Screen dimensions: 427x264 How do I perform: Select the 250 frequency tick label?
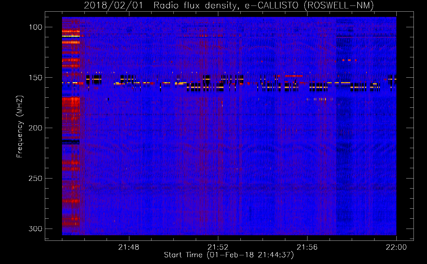tap(35, 178)
